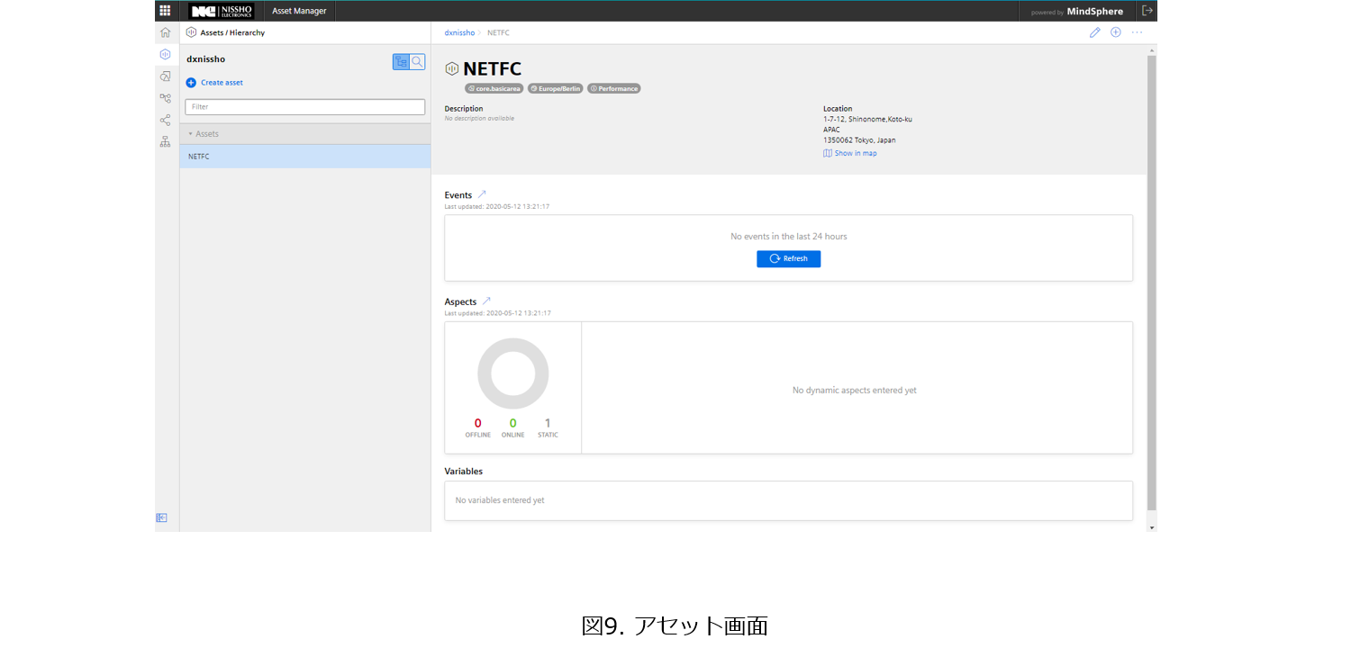Open the three-dots more options menu
The width and height of the screenshot is (1351, 657).
[x=1137, y=32]
